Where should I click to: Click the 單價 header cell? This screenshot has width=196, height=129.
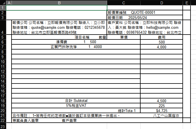click(124, 37)
